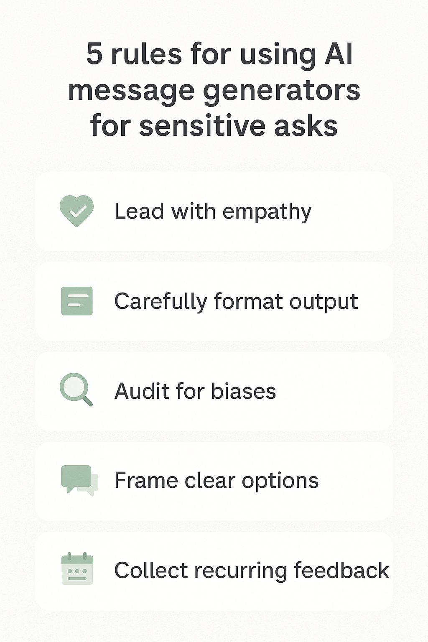428x642 pixels.
Task: Click the 'Lead with empathy' text
Action: point(213,211)
